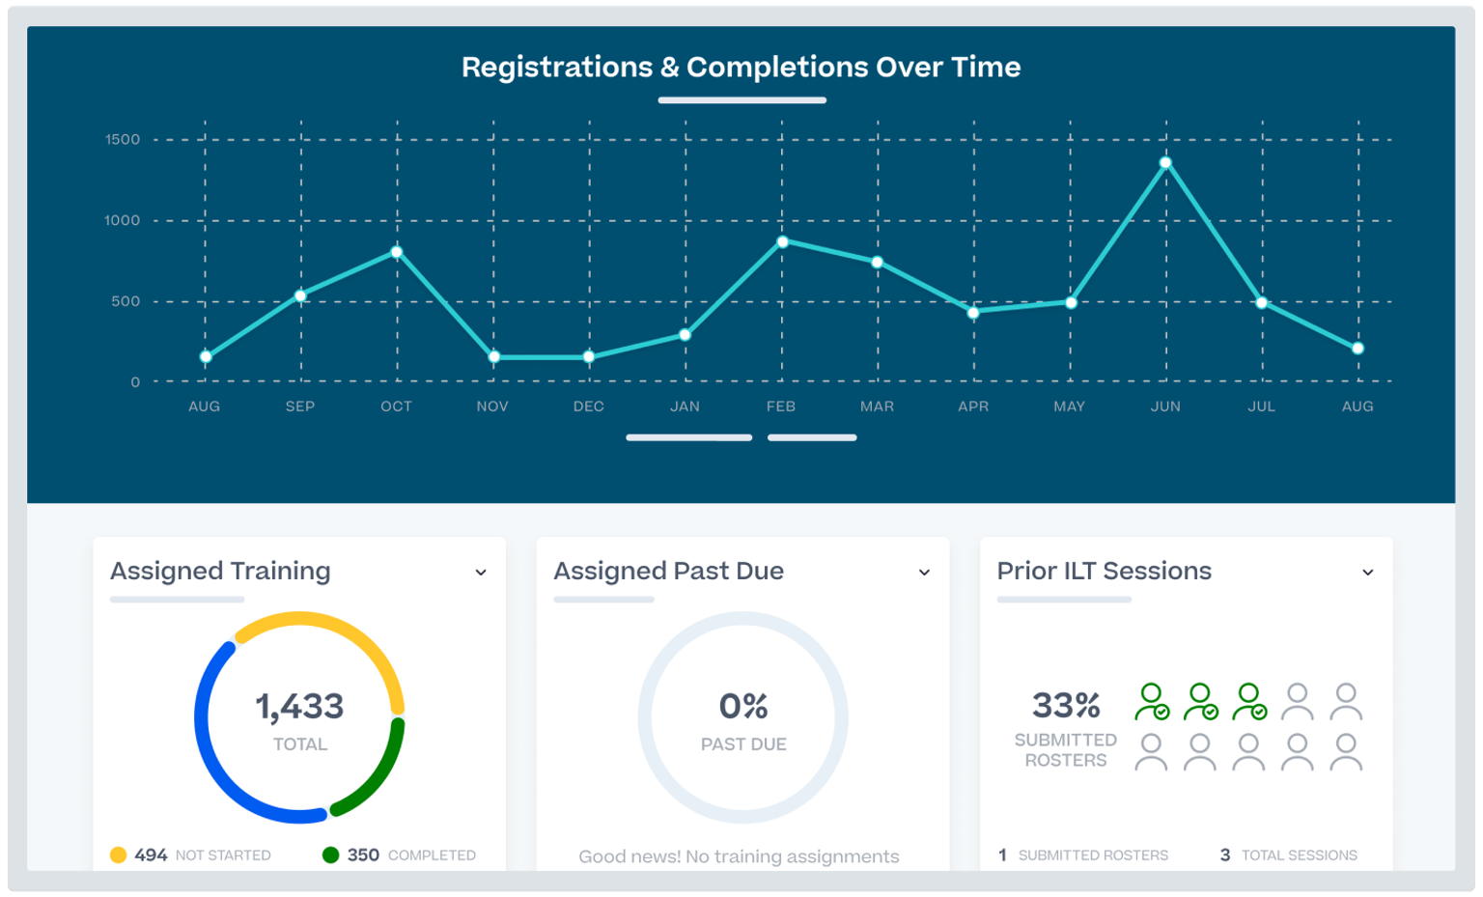Expand the Assigned Past Due card chevron
Image resolution: width=1483 pixels, height=897 pixels.
[924, 573]
